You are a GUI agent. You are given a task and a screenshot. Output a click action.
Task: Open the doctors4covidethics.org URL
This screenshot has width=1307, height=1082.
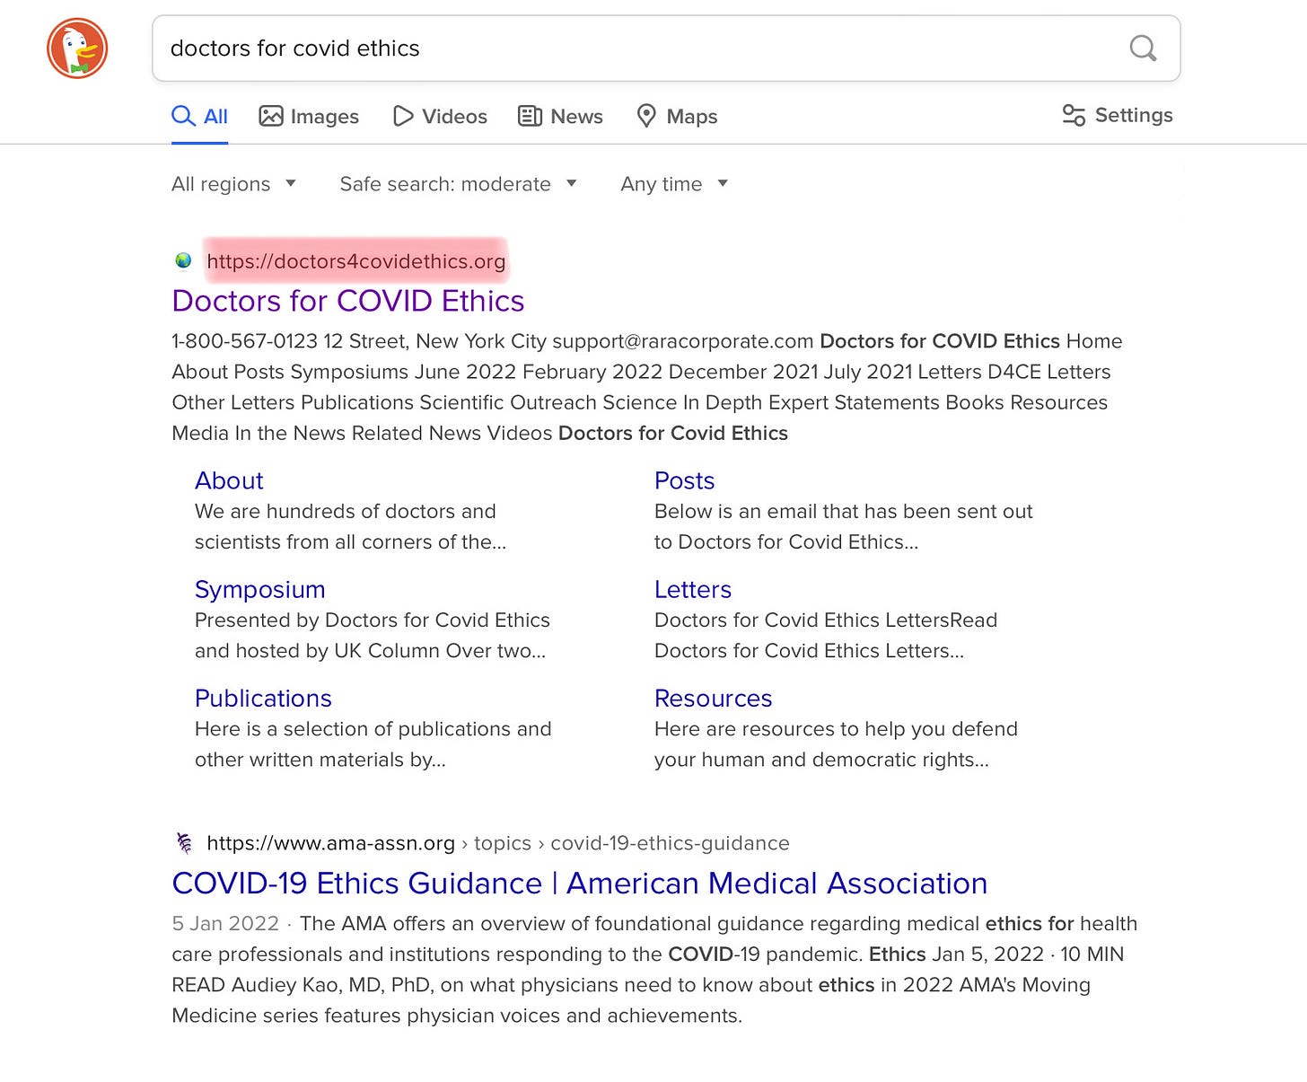[355, 261]
